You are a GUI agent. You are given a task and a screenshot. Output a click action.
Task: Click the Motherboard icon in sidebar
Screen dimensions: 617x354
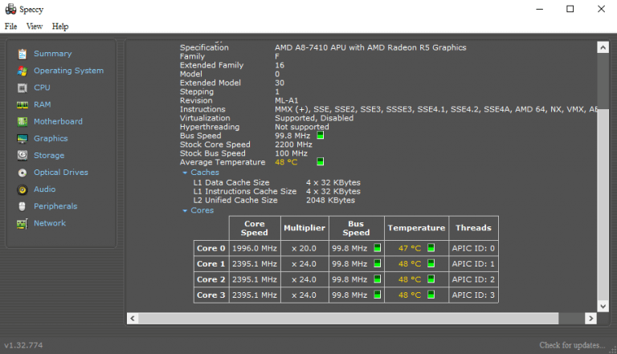pyautogui.click(x=22, y=121)
